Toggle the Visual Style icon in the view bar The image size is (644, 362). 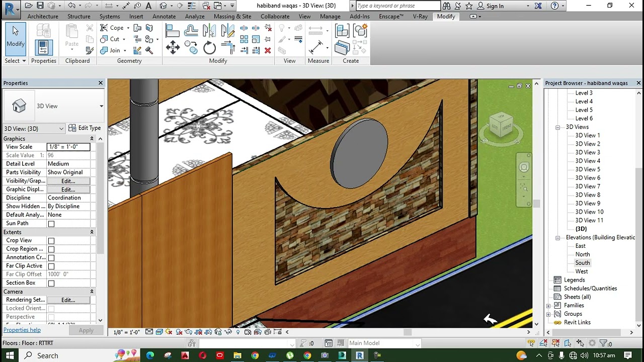pos(159,332)
